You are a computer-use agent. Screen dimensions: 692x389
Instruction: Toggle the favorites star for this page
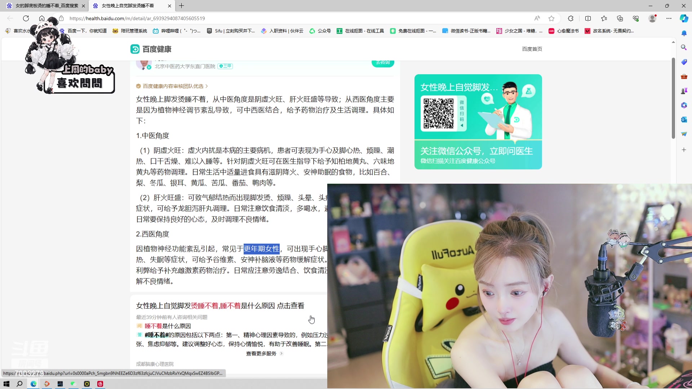551,18
